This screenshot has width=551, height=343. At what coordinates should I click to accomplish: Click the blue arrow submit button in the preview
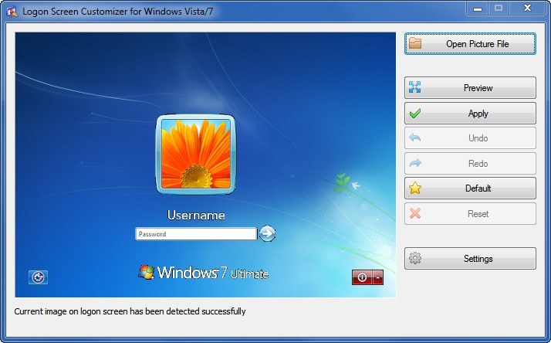[268, 233]
